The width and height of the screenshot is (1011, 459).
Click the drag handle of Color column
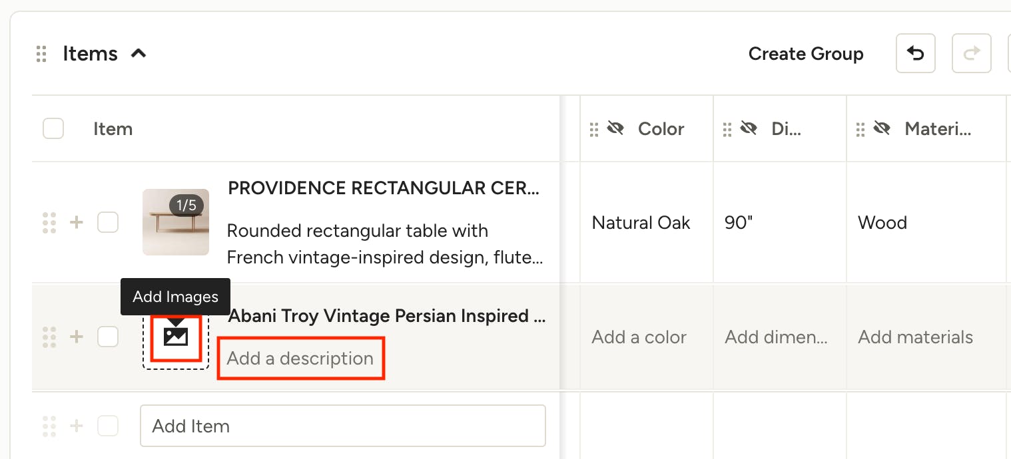[x=594, y=129]
